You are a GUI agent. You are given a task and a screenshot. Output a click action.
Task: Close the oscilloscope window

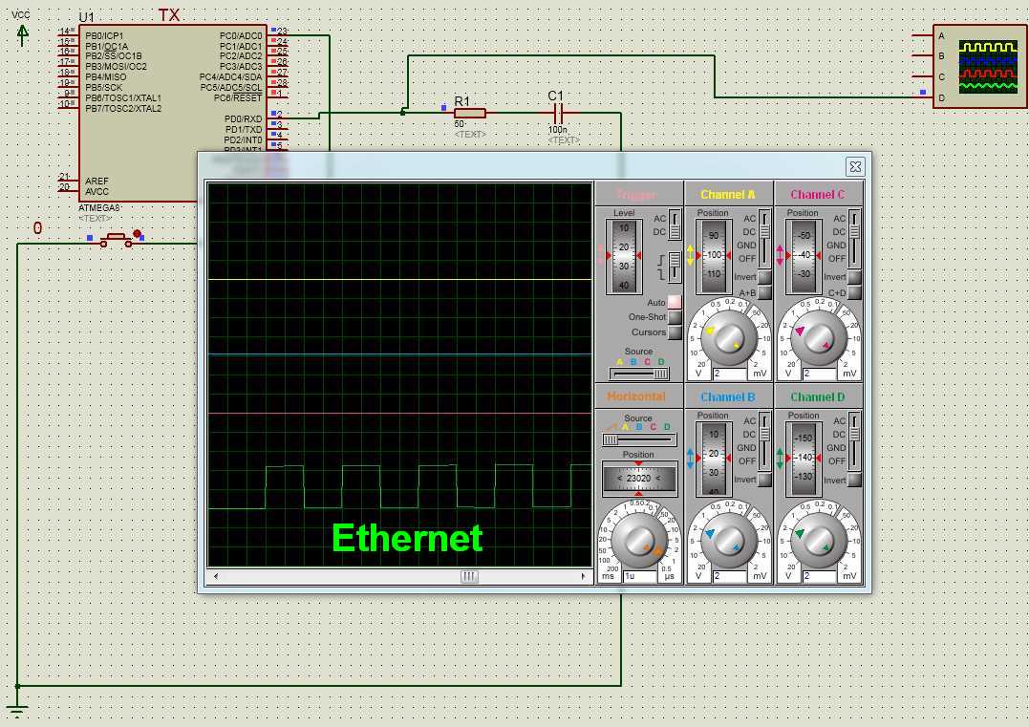click(855, 166)
